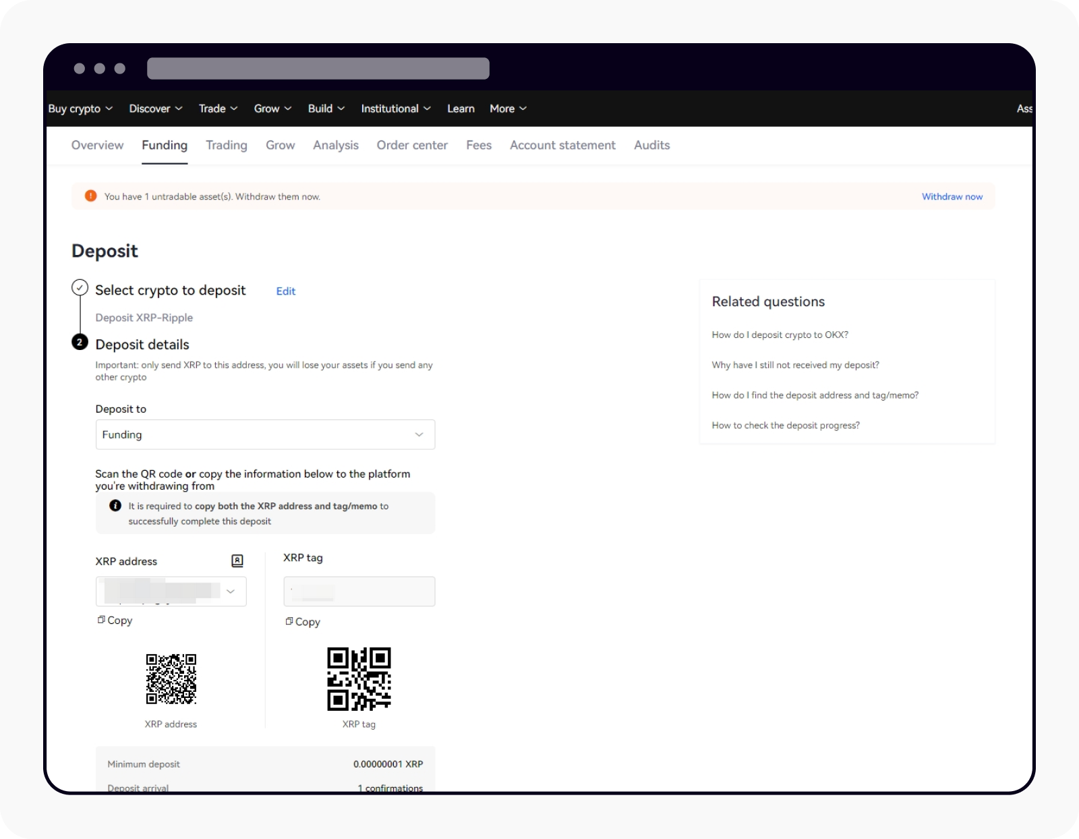Expand the Trade menu
1079x839 pixels.
(218, 109)
